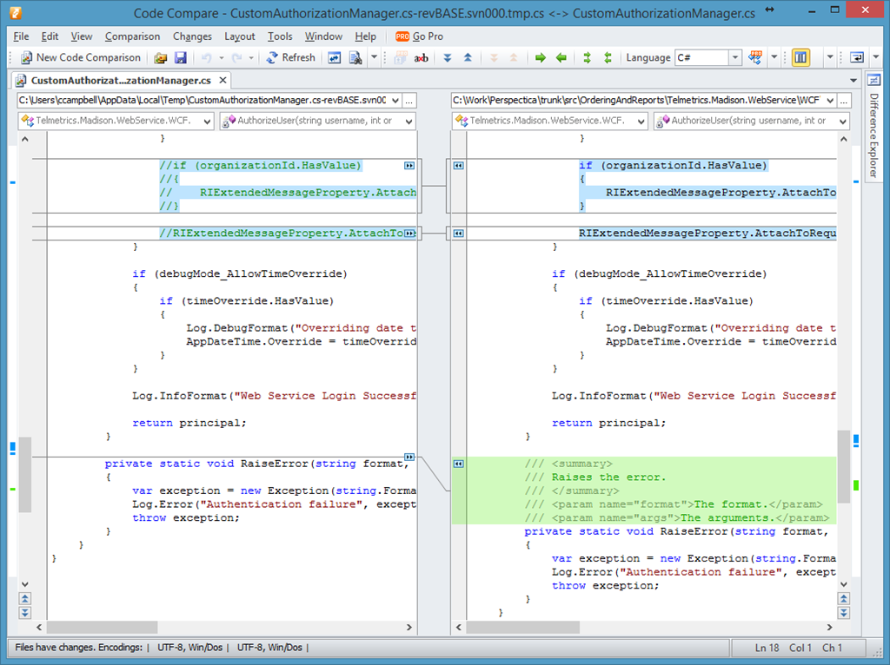Toggle ignore differences 'a×b' option

pos(422,58)
